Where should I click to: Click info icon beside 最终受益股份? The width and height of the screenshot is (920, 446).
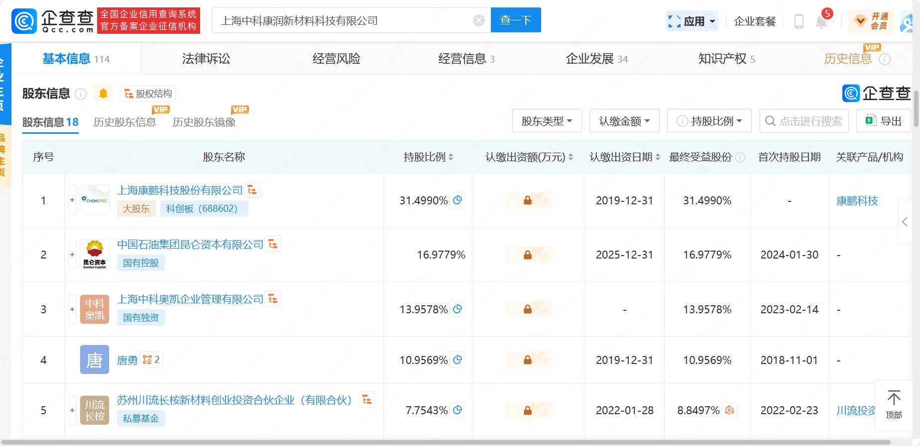tap(740, 157)
